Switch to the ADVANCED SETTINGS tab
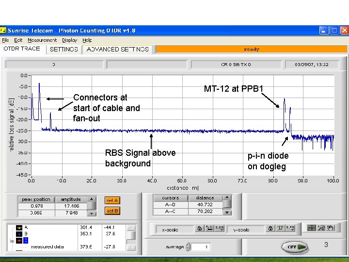This screenshot has height=262, width=349. [x=117, y=49]
